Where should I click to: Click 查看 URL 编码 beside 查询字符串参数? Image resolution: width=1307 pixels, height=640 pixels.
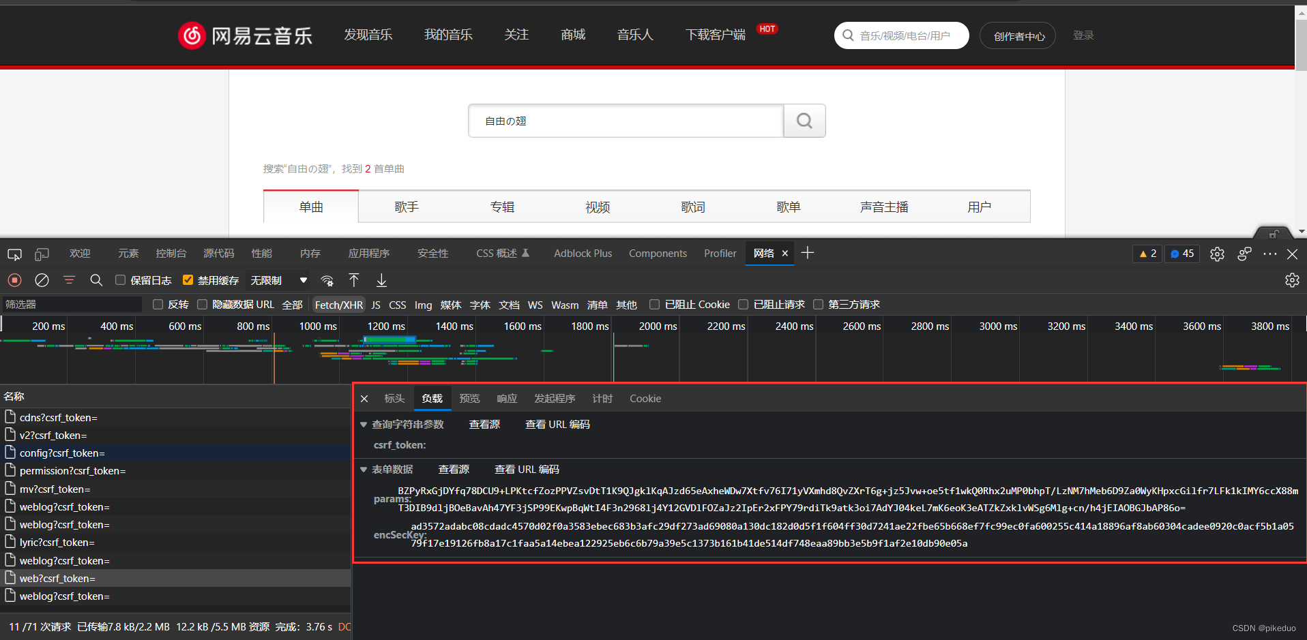click(557, 425)
